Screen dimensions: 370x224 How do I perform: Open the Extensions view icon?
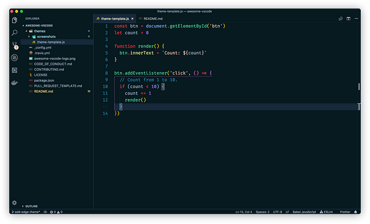tap(14, 70)
